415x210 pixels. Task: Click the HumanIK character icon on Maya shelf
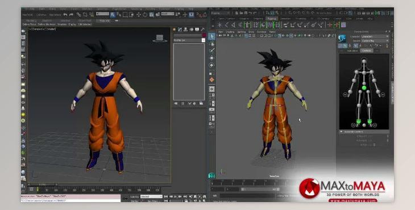click(247, 25)
